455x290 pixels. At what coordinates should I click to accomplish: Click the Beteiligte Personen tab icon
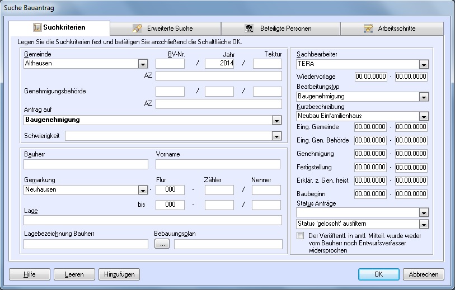pyautogui.click(x=250, y=28)
